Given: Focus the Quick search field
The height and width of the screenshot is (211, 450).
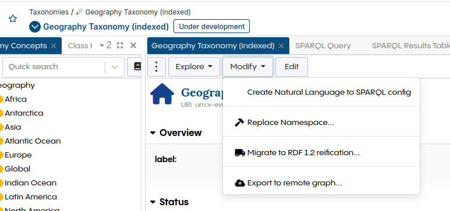Looking at the screenshot, I should click(x=55, y=67).
